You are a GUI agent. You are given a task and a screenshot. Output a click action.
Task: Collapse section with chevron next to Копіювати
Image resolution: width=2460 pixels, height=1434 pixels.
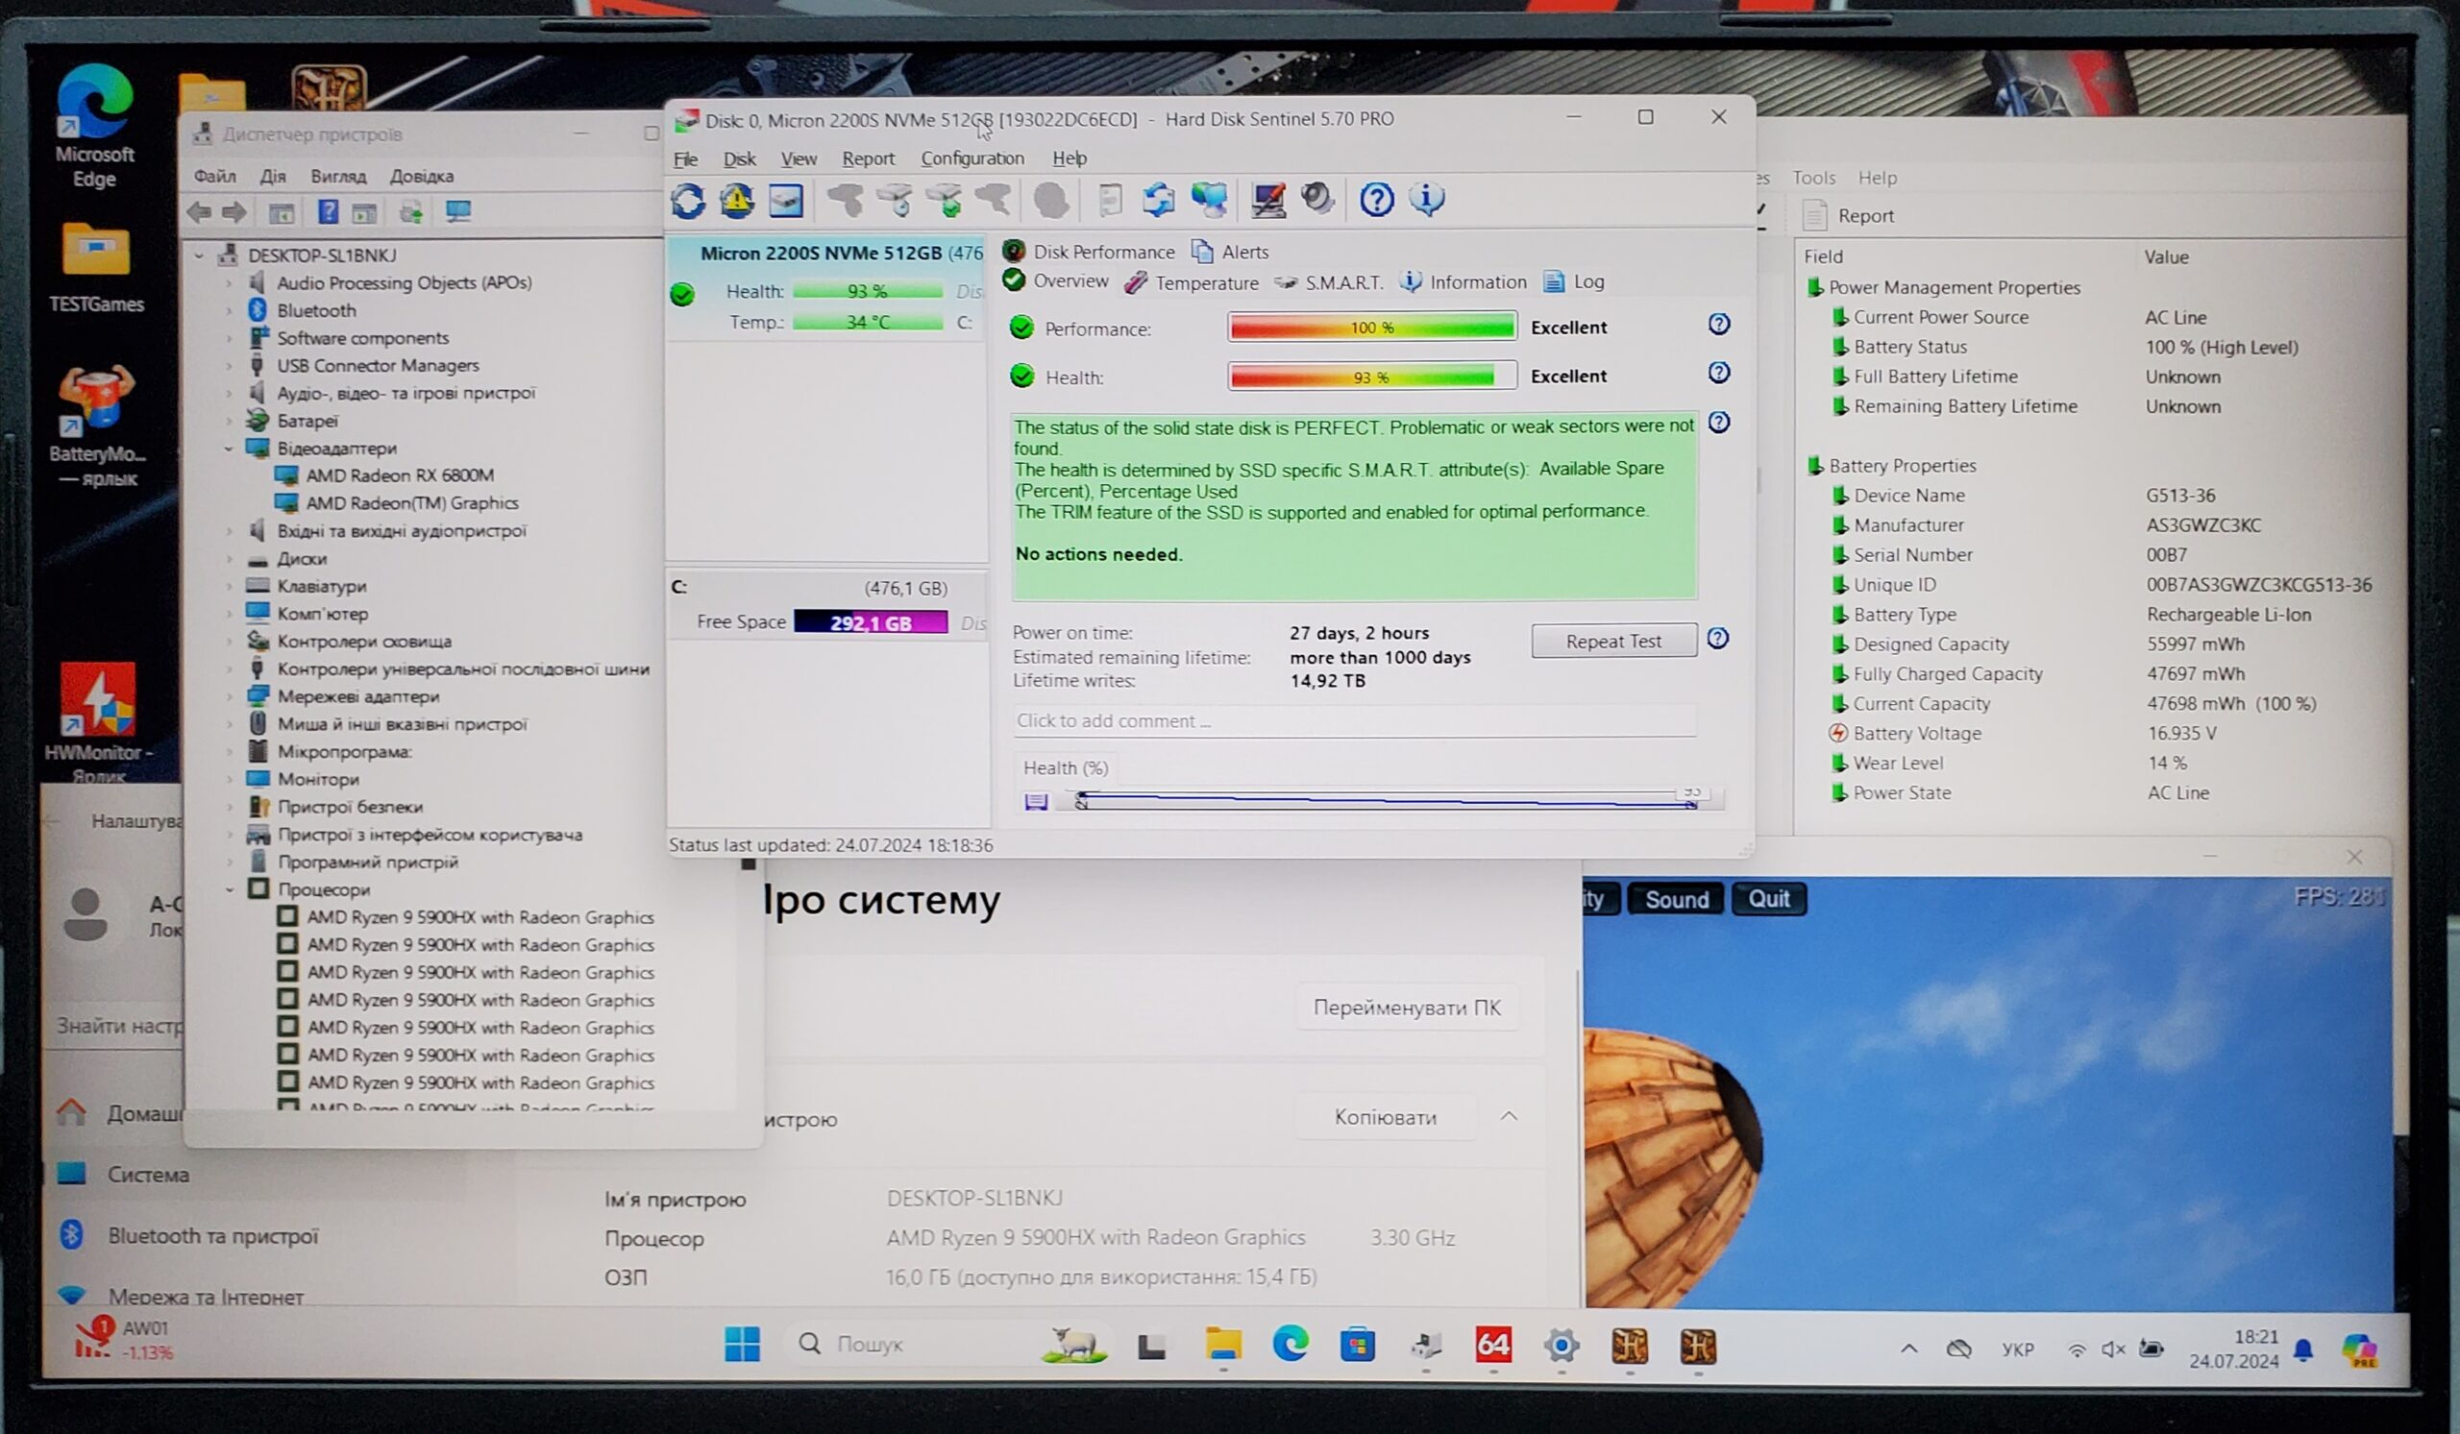(x=1509, y=1116)
